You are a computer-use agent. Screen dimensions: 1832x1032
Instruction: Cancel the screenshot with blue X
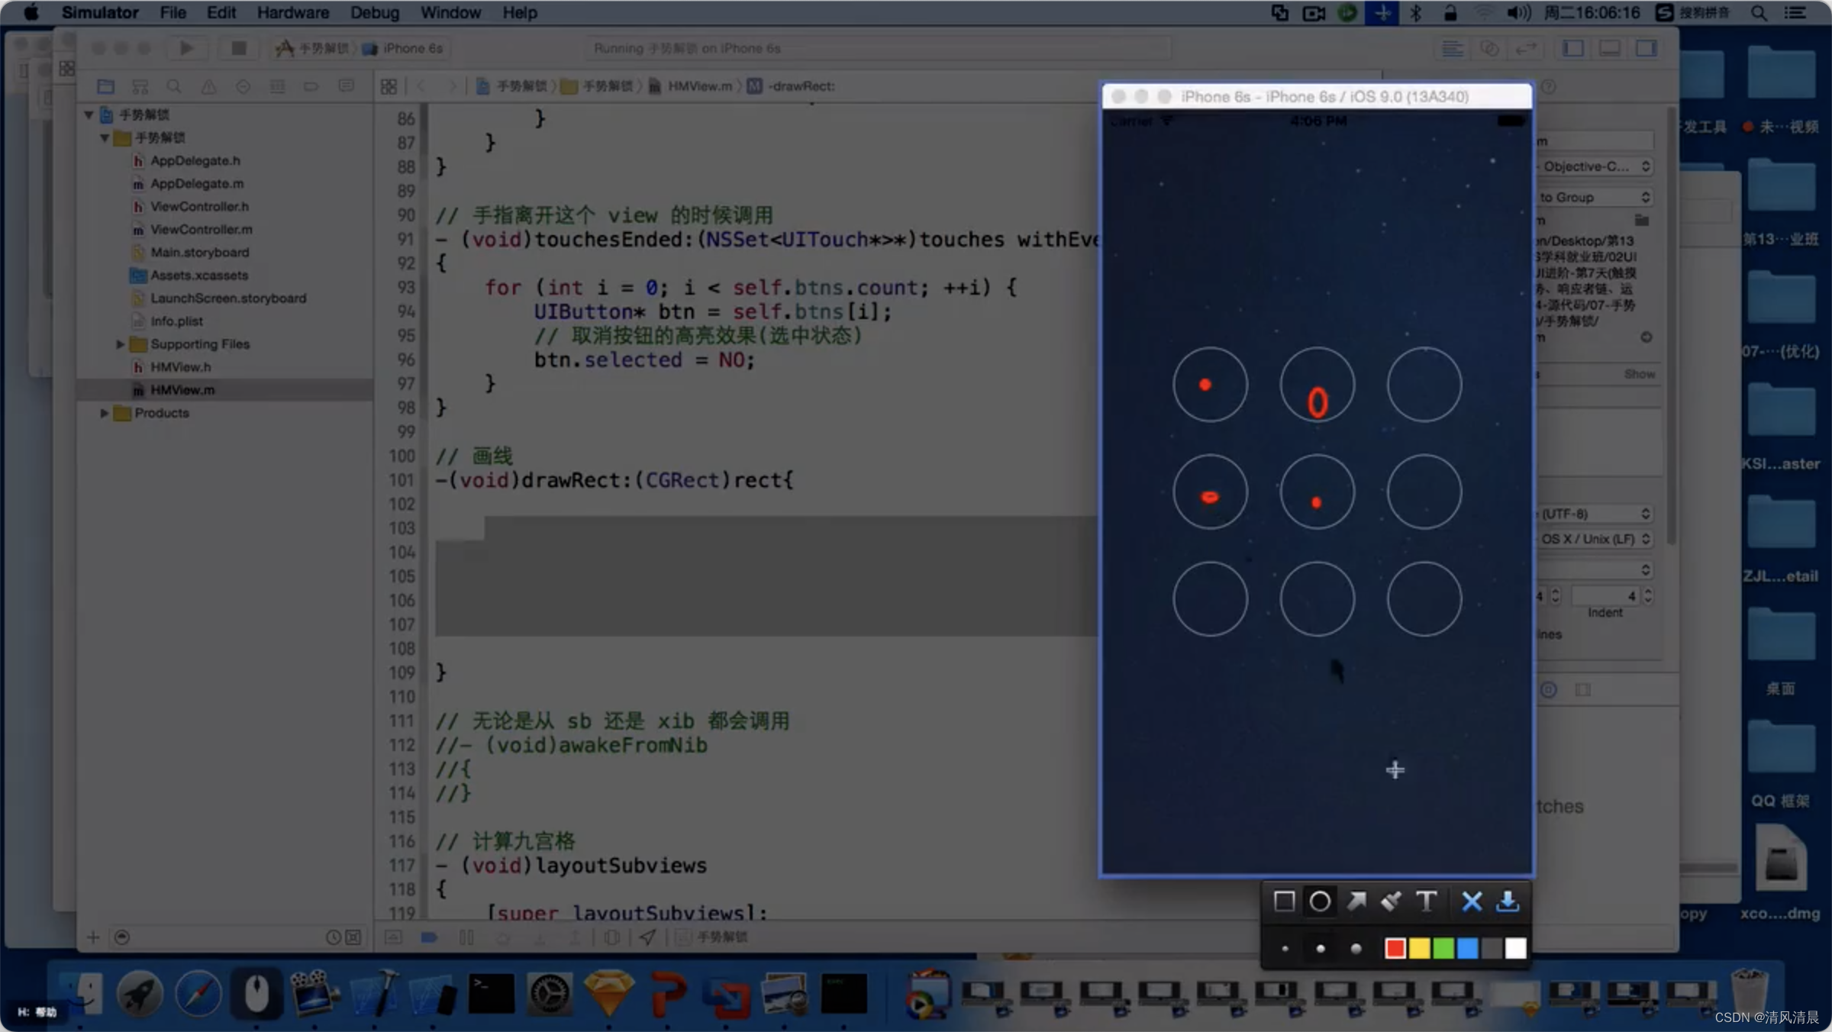1472,901
